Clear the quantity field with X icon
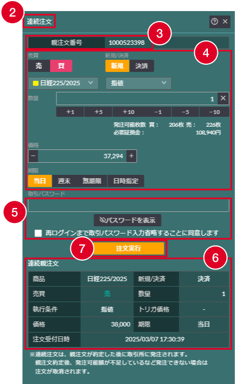 [x=223, y=98]
